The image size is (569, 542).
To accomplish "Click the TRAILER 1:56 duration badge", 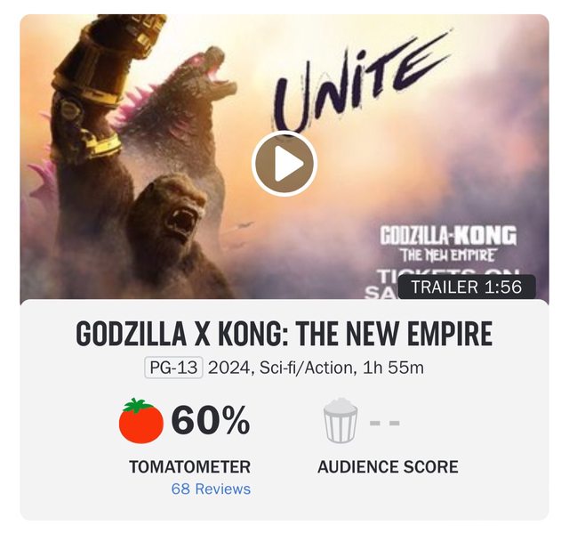I will coord(466,287).
